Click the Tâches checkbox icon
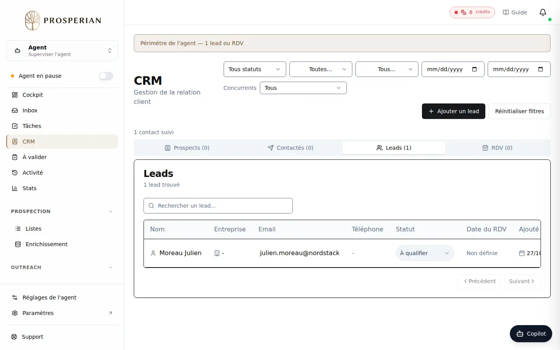560x350 pixels. (15, 126)
